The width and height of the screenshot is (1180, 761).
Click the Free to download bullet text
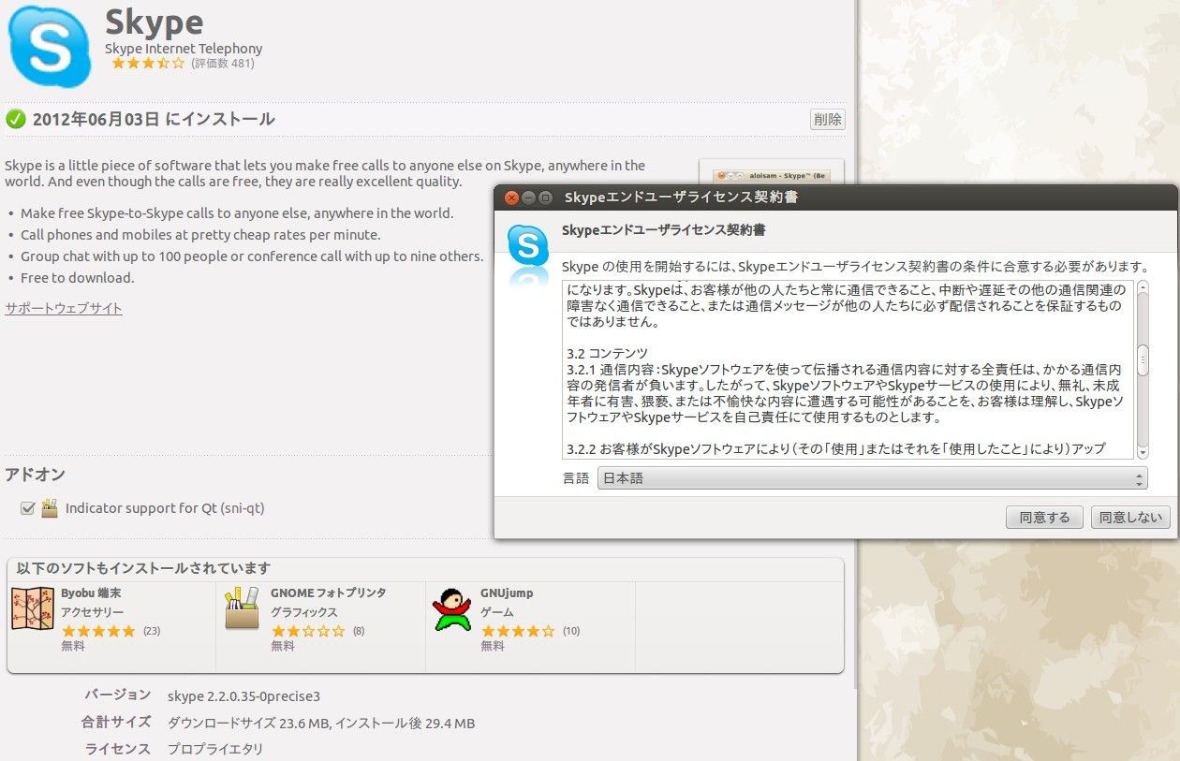[78, 278]
